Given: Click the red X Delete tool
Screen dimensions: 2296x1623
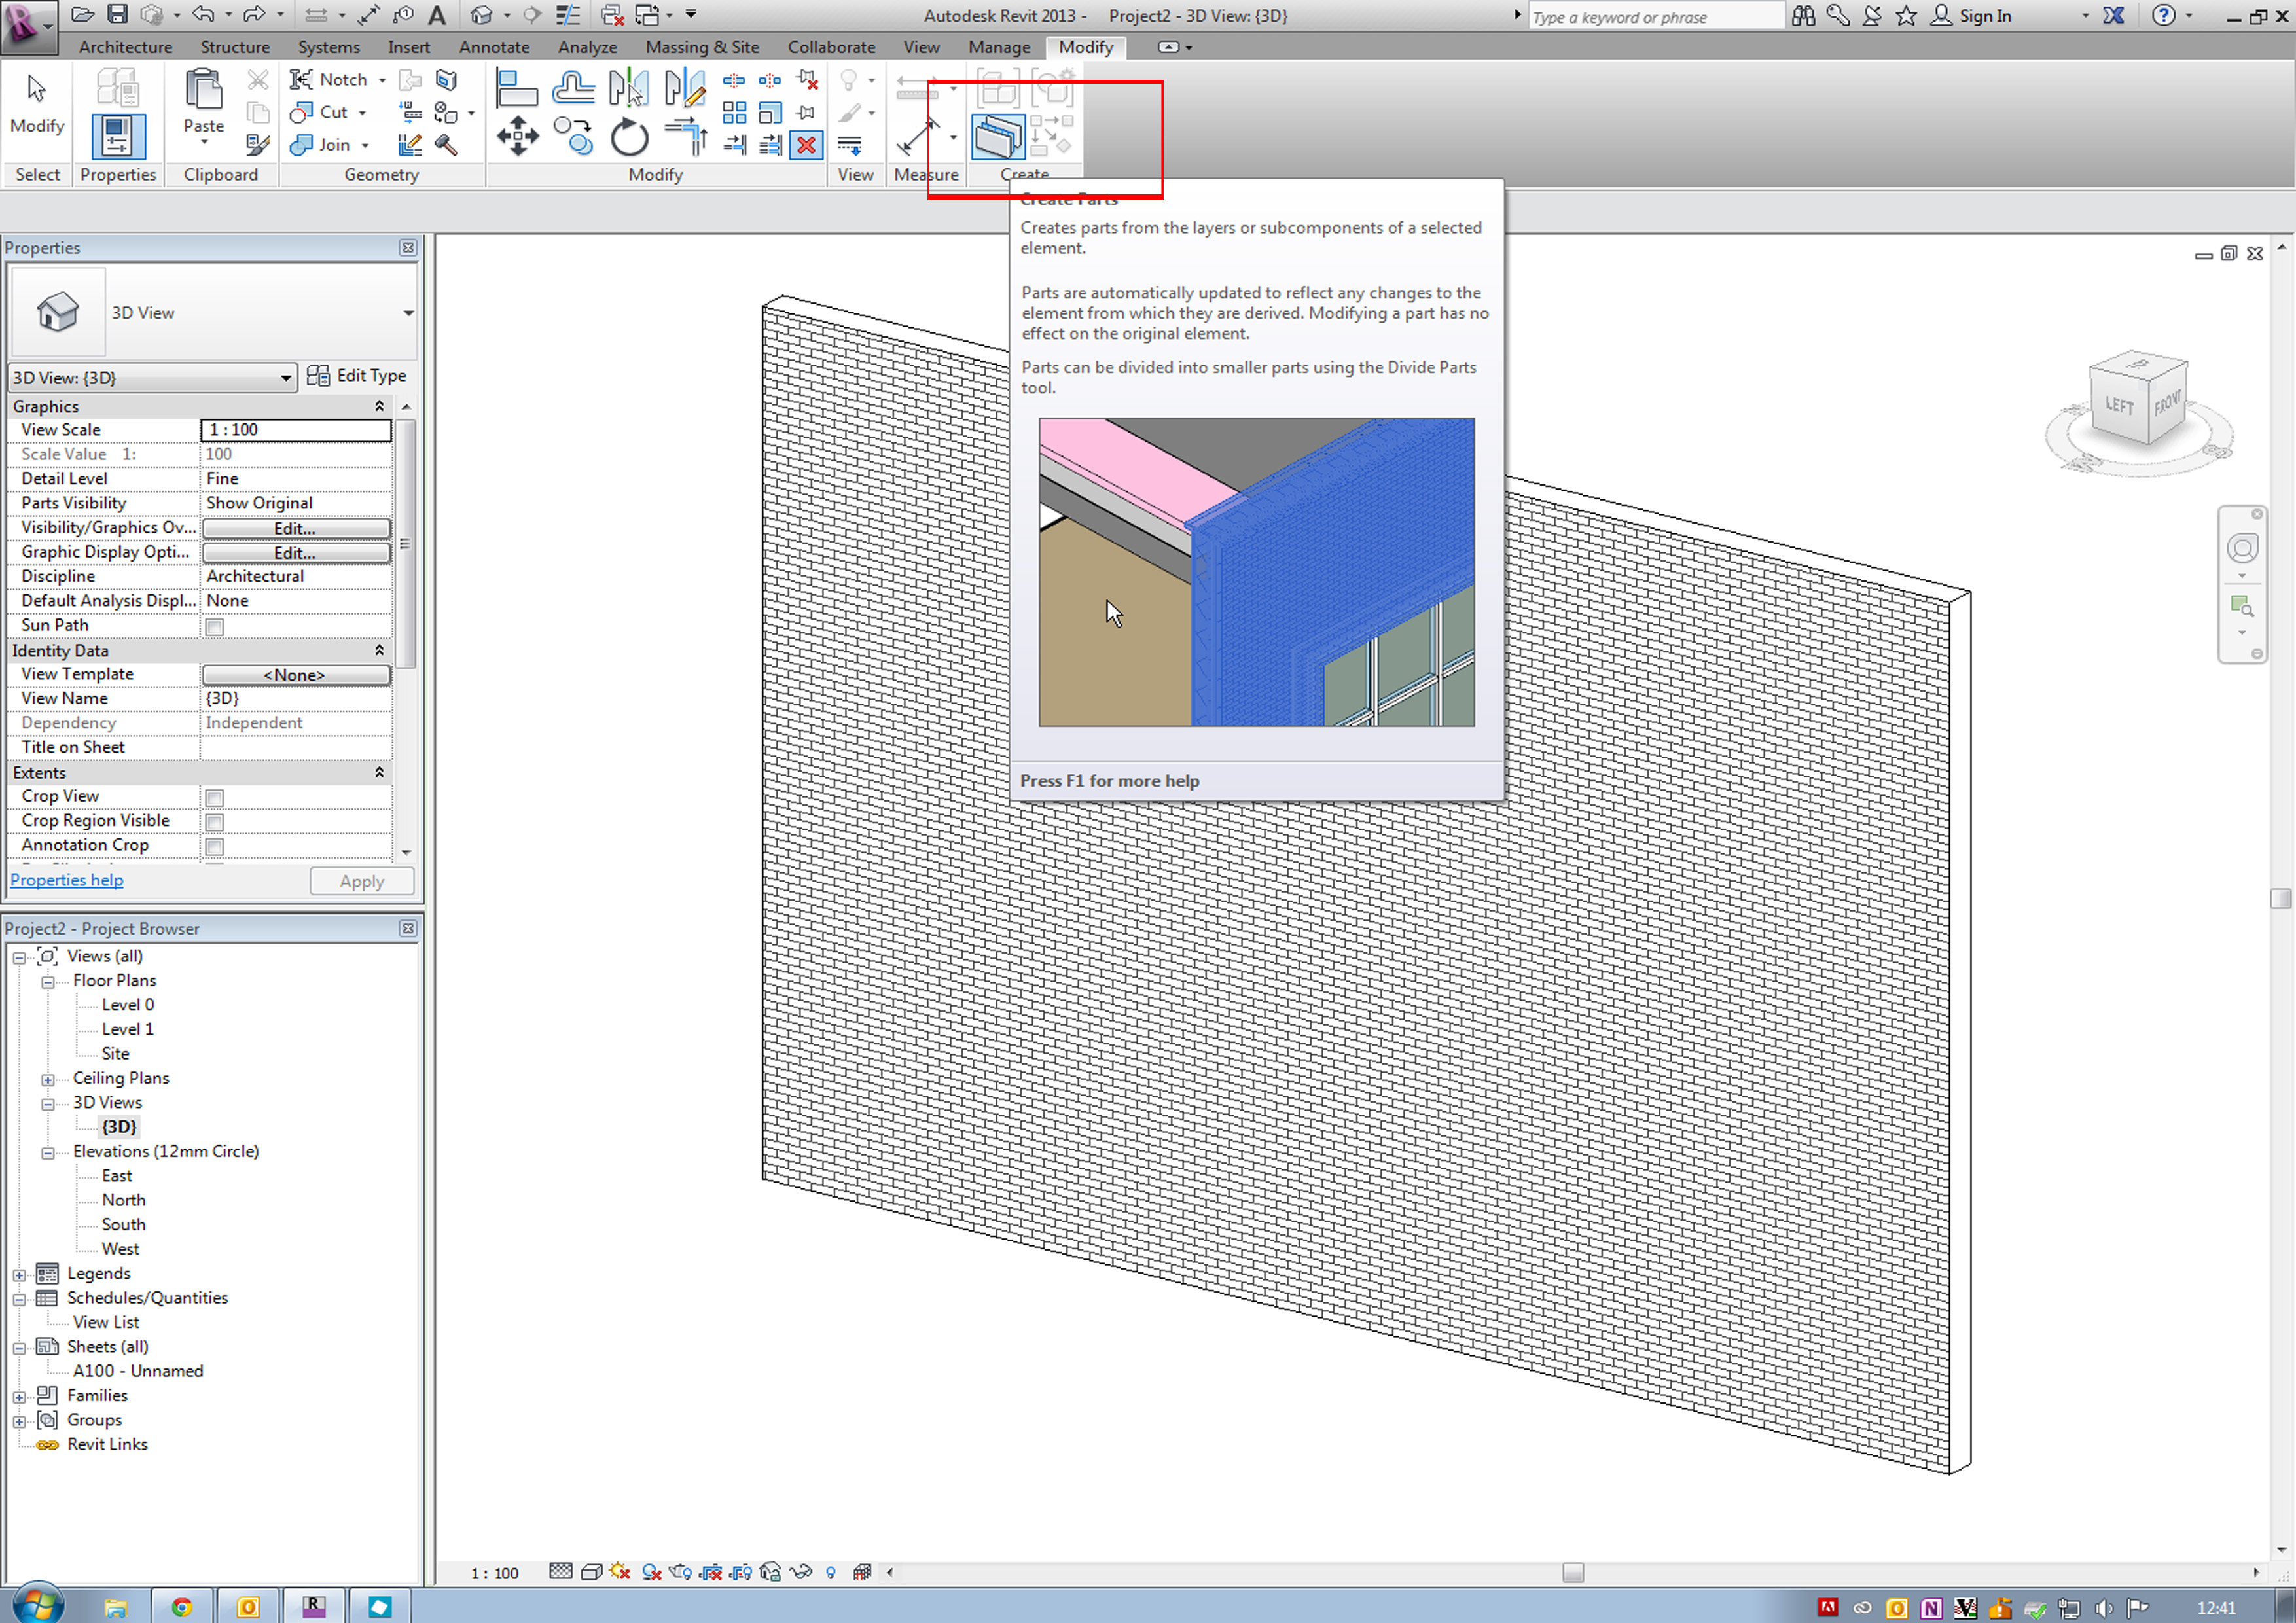Looking at the screenshot, I should pos(806,146).
